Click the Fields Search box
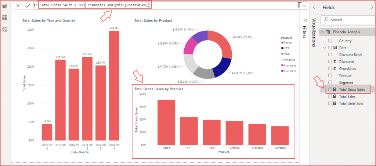The image size is (376, 166). pos(347,20)
